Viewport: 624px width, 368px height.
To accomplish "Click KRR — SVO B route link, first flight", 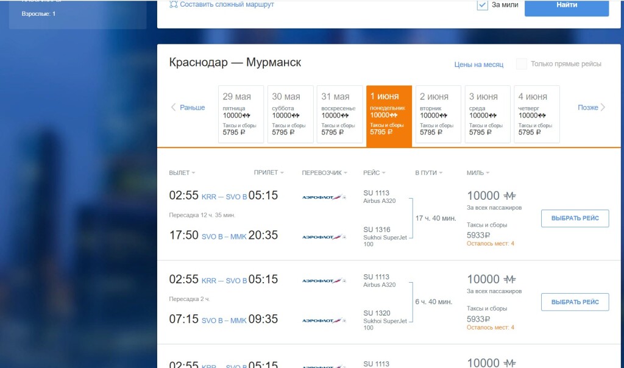I will (224, 196).
